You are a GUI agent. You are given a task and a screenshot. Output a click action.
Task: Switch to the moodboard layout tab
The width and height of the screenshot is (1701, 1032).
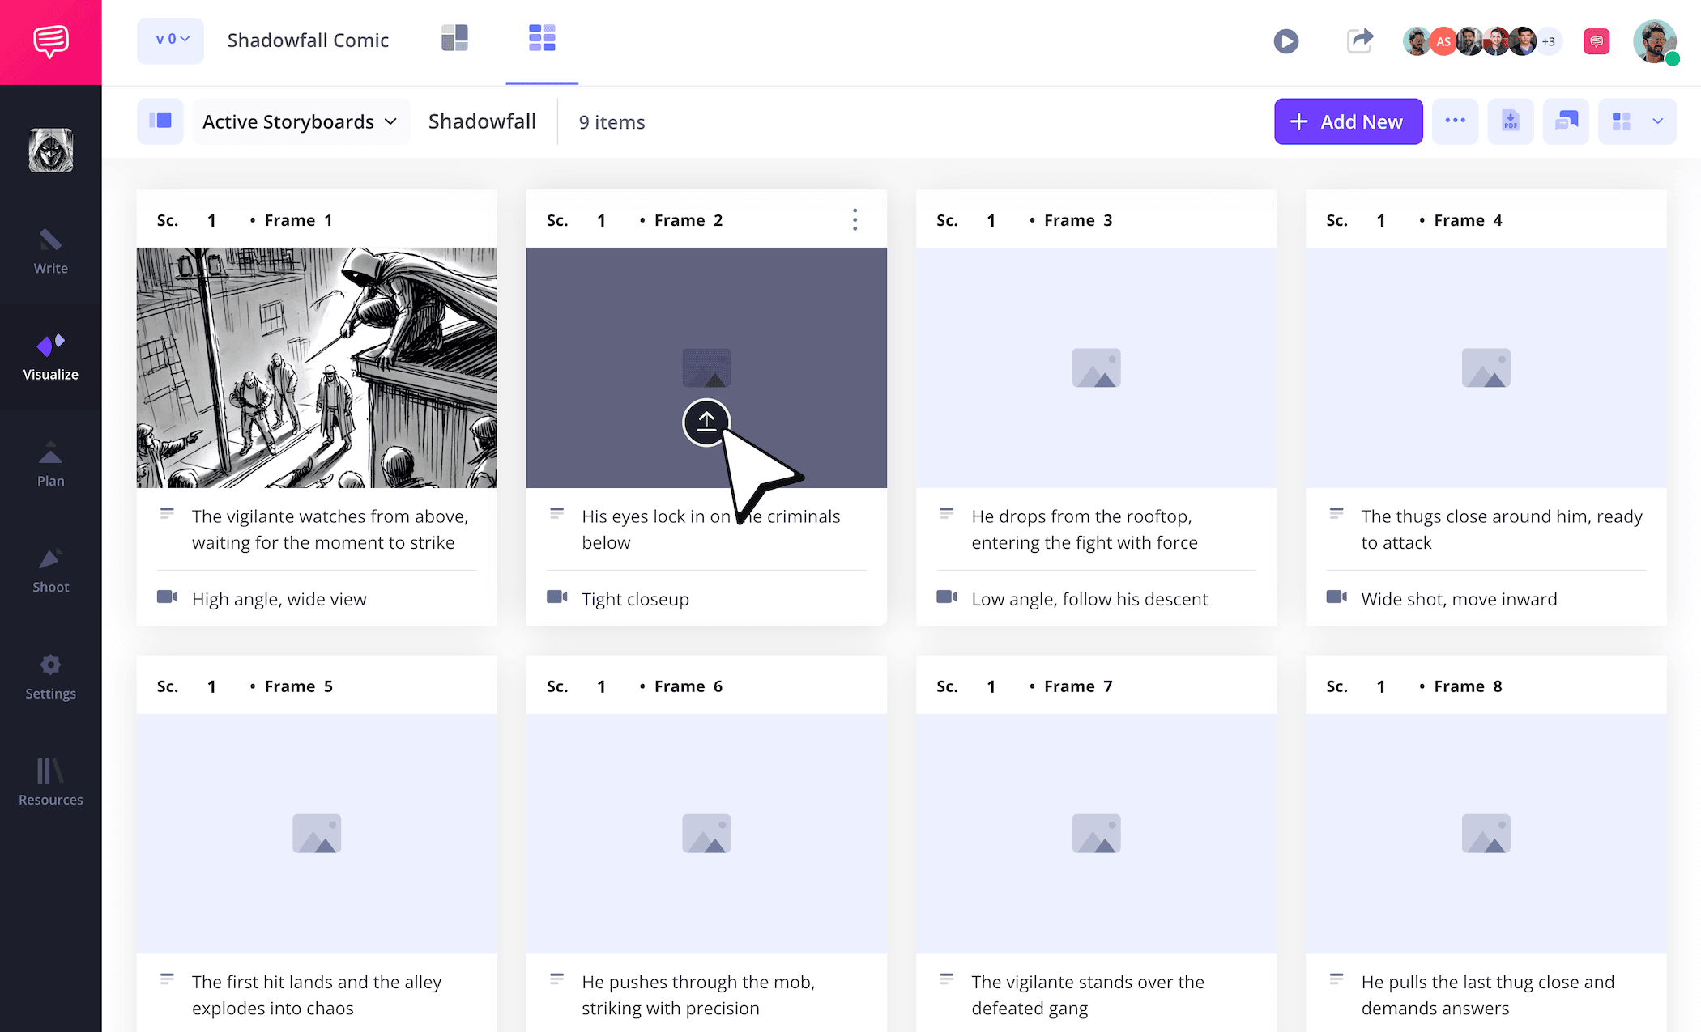tap(454, 39)
